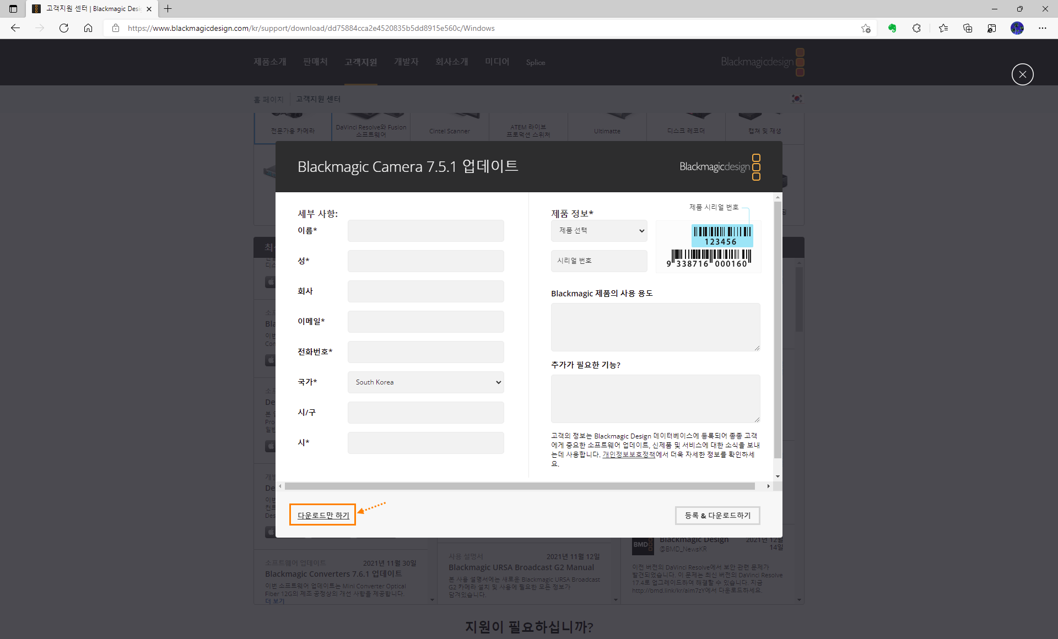1058x639 pixels.
Task: Open the 회사소개 menu
Action: (452, 62)
